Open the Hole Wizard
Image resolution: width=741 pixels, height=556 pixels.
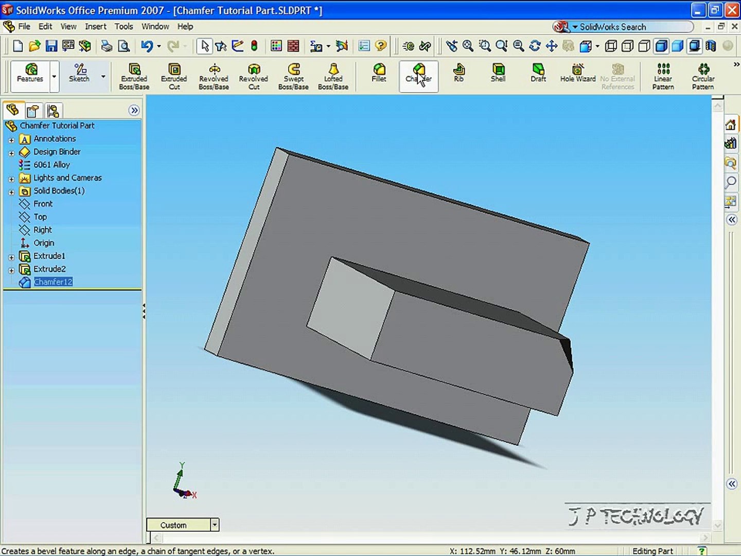click(x=578, y=73)
